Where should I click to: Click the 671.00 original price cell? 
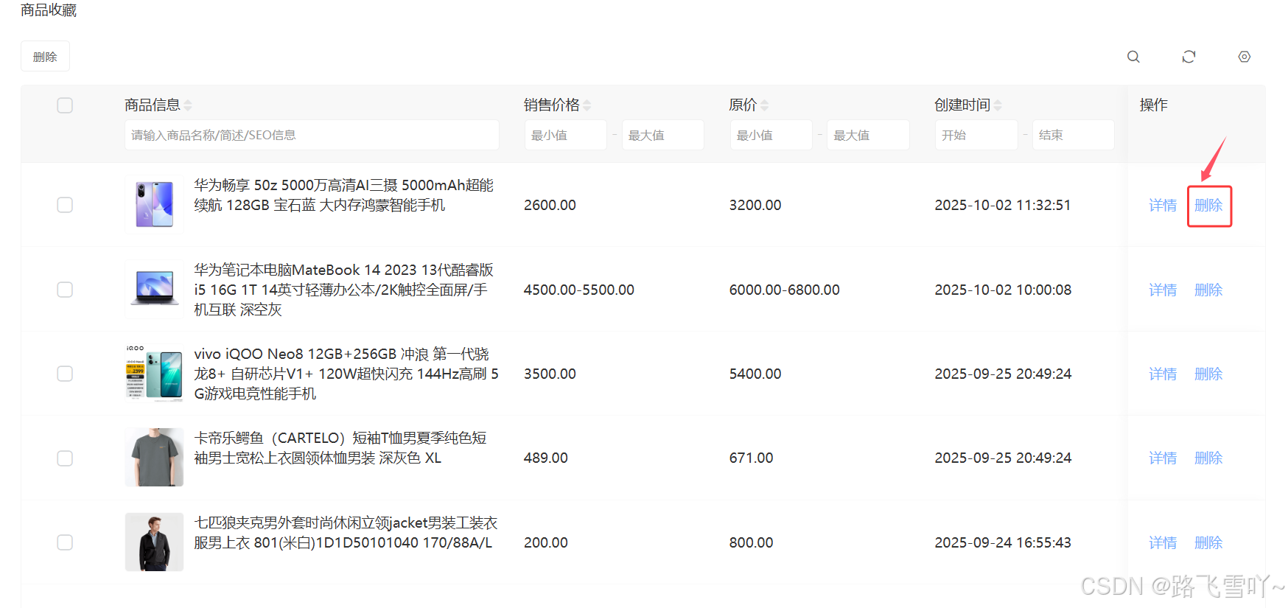pyautogui.click(x=752, y=458)
